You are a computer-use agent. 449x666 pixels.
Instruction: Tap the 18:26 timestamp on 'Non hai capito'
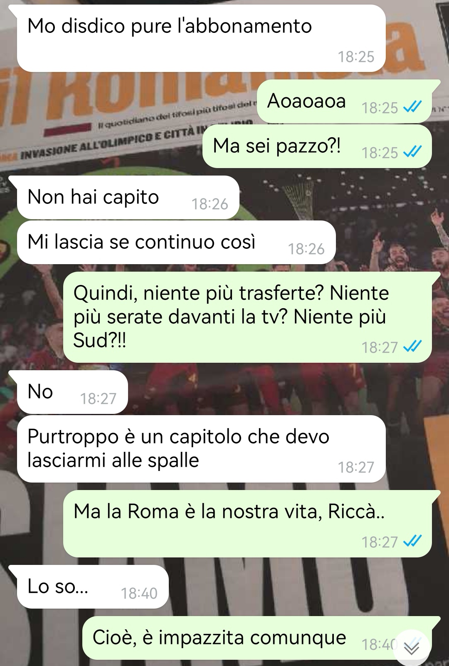point(210,204)
